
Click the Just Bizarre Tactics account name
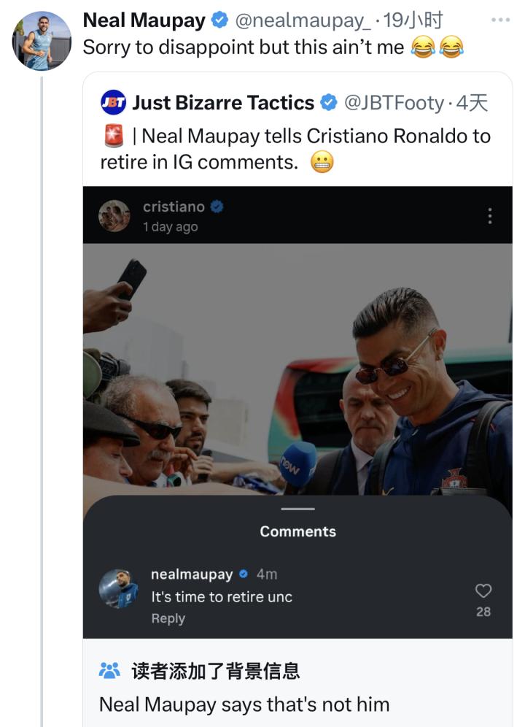click(223, 103)
